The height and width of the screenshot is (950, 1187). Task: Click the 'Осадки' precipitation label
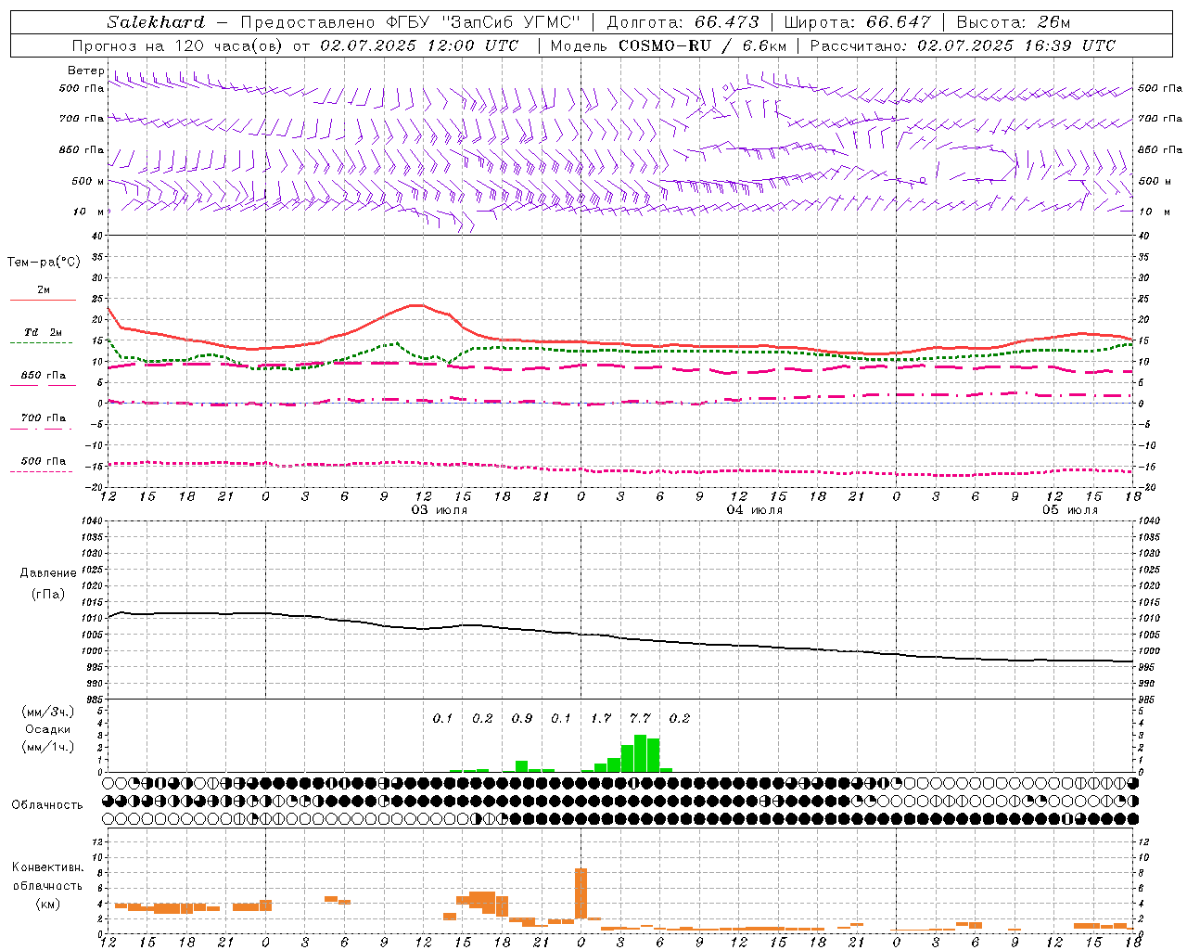click(x=48, y=729)
